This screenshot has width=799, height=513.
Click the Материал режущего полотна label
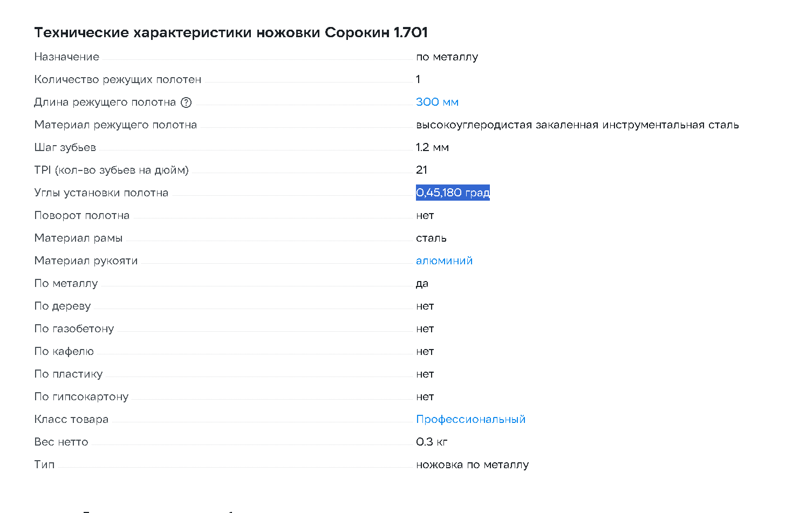click(115, 125)
